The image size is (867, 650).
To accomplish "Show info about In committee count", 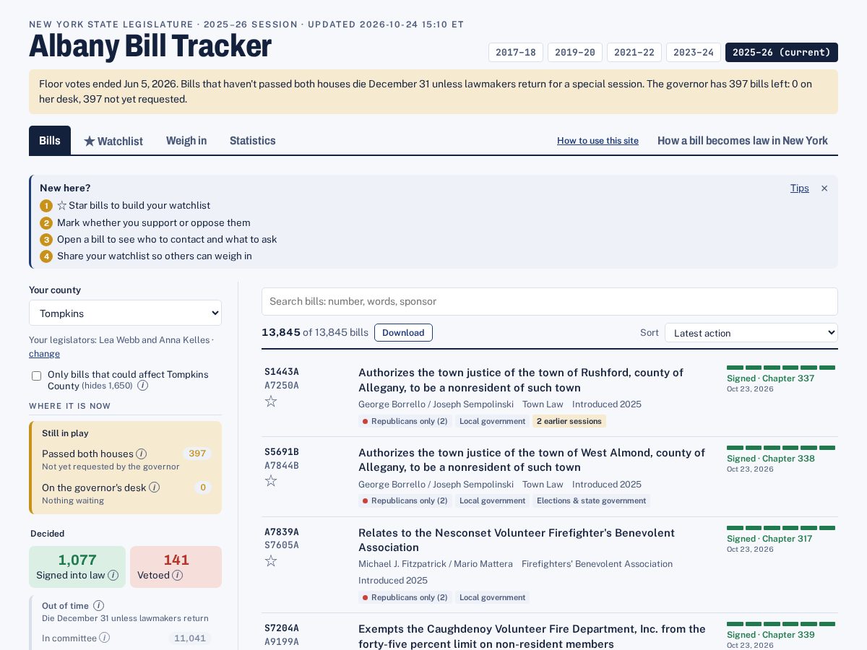I will click(x=105, y=638).
